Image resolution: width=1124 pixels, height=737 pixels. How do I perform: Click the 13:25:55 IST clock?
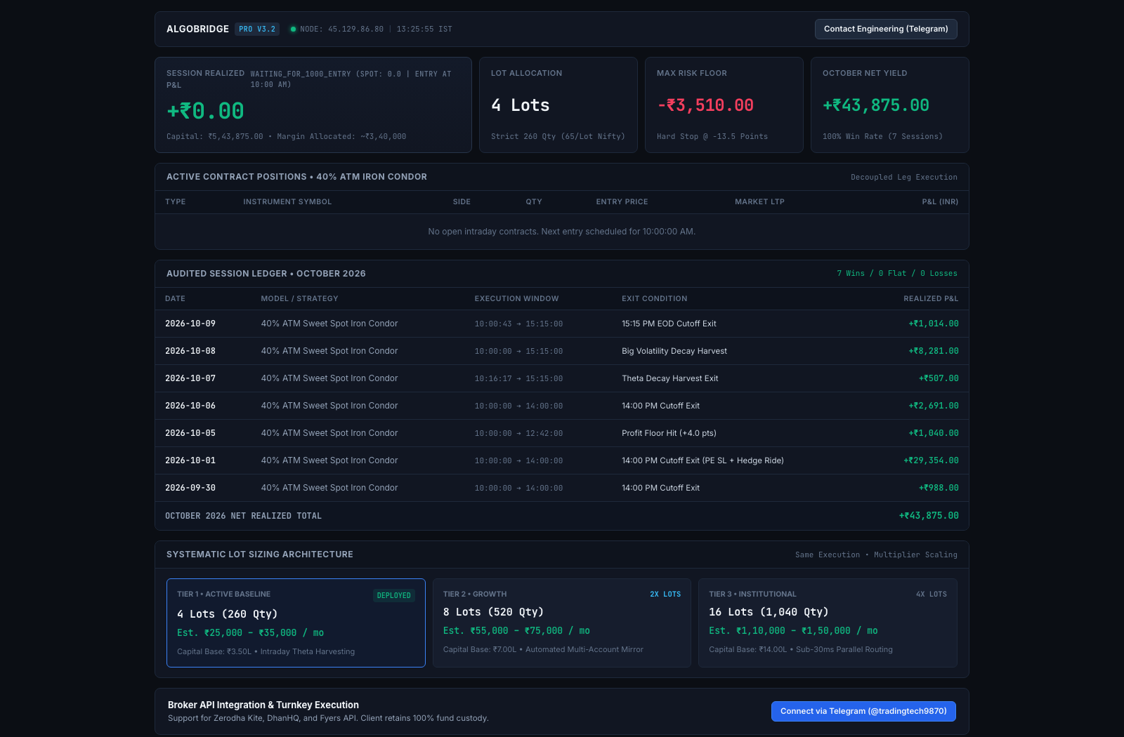pyautogui.click(x=424, y=29)
